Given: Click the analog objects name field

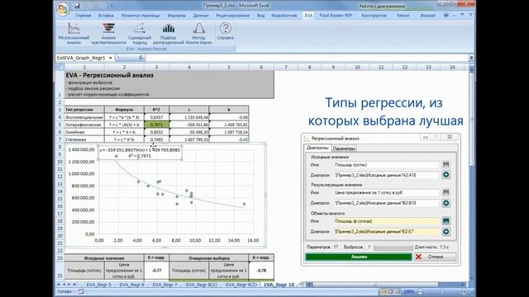Looking at the screenshot, I should 387,221.
